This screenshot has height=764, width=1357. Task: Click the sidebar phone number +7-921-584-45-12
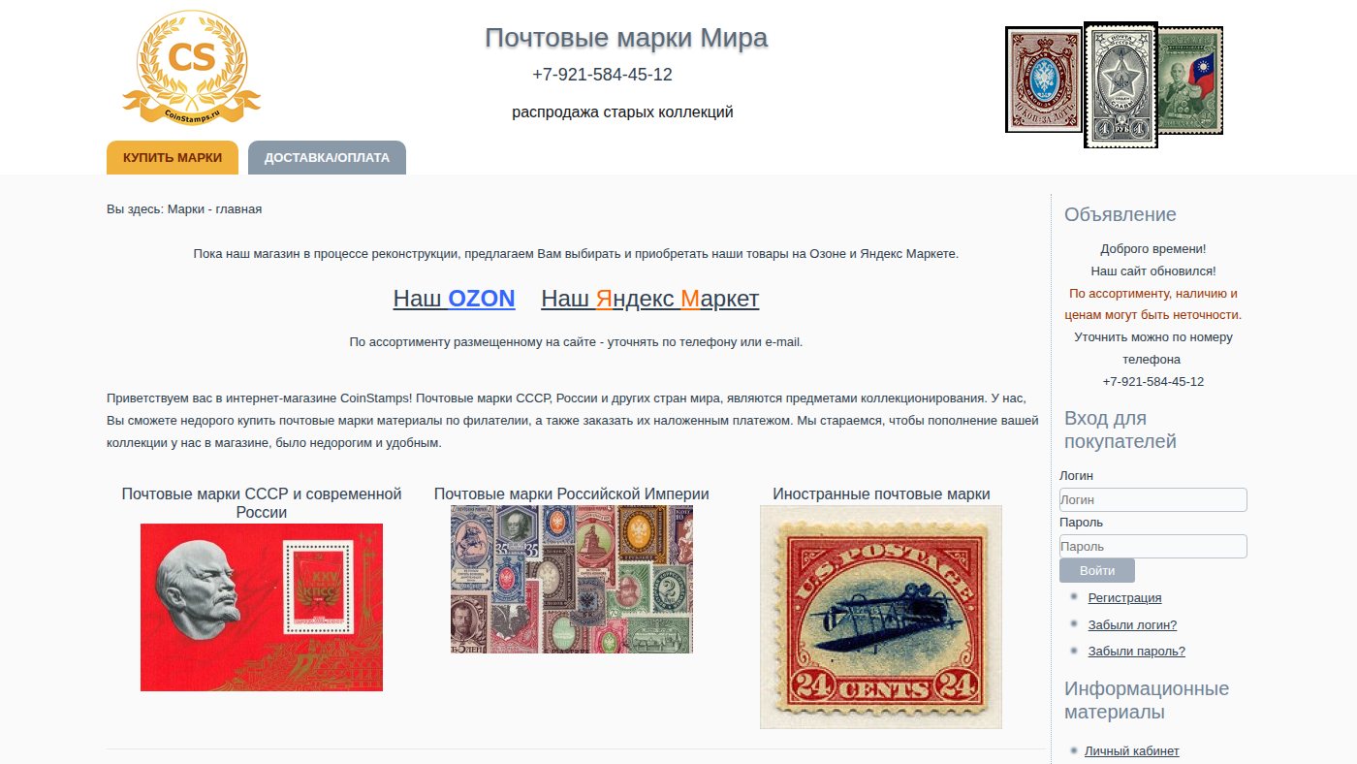coord(1153,382)
